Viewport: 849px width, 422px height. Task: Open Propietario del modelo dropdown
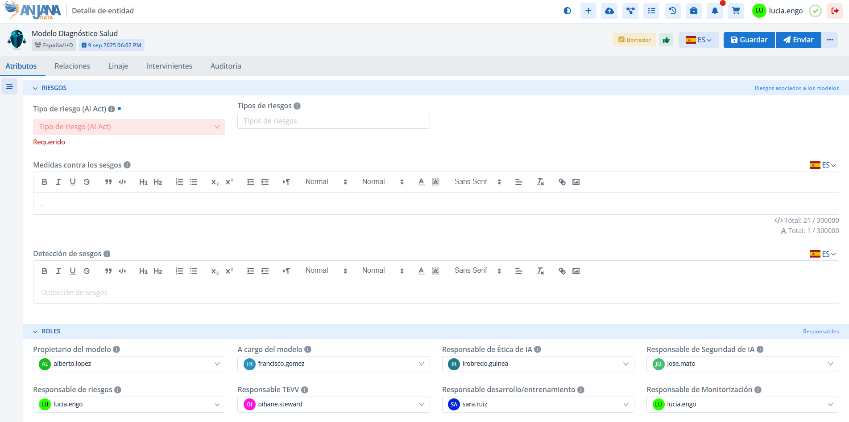129,364
